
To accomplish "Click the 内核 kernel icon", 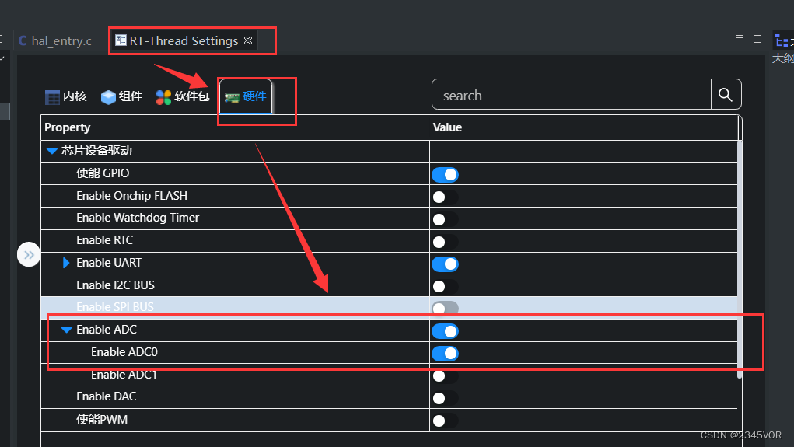I will 52,97.
